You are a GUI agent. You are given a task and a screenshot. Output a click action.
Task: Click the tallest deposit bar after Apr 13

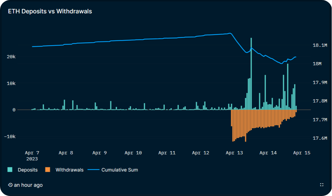(x=251, y=73)
